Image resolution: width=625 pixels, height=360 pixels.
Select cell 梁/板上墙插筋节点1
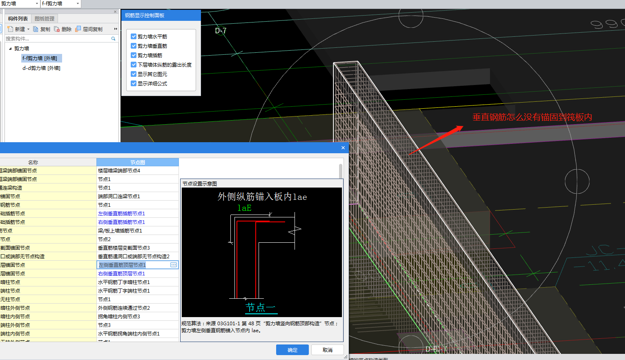coord(138,231)
